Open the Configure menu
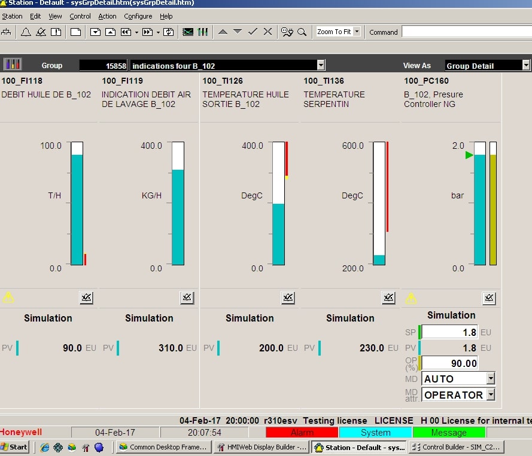 point(138,16)
